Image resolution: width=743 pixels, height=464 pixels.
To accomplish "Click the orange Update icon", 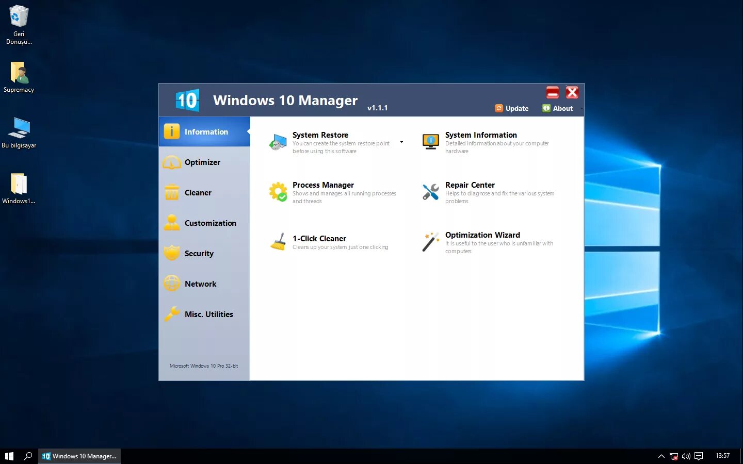I will pyautogui.click(x=499, y=108).
